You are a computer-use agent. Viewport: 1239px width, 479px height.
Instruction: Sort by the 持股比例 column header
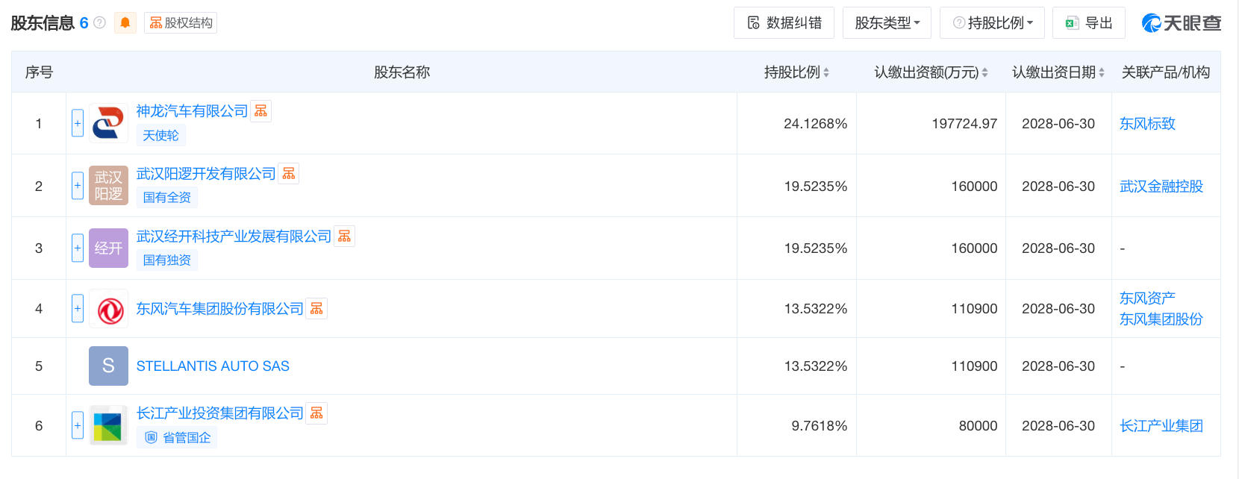coord(796,72)
